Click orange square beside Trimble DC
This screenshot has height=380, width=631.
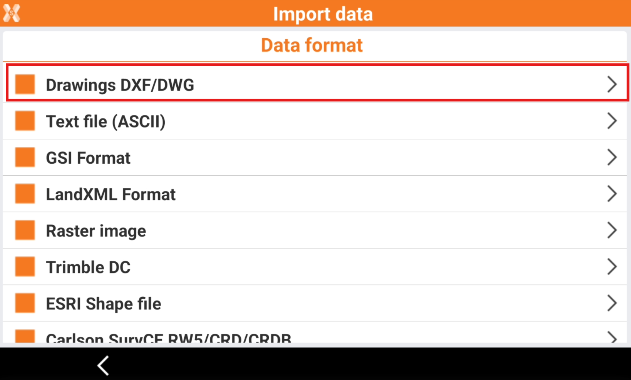pos(25,267)
